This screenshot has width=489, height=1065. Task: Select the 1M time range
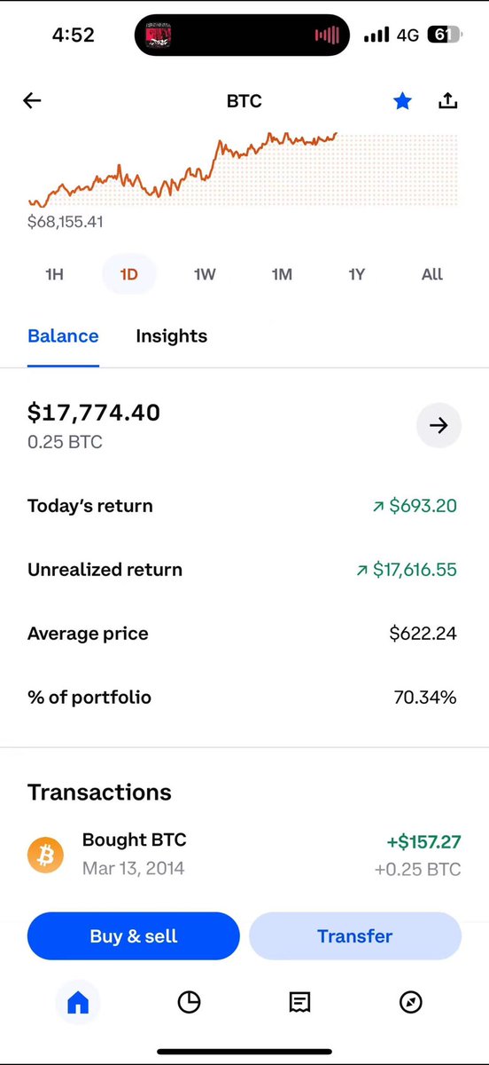tap(282, 274)
